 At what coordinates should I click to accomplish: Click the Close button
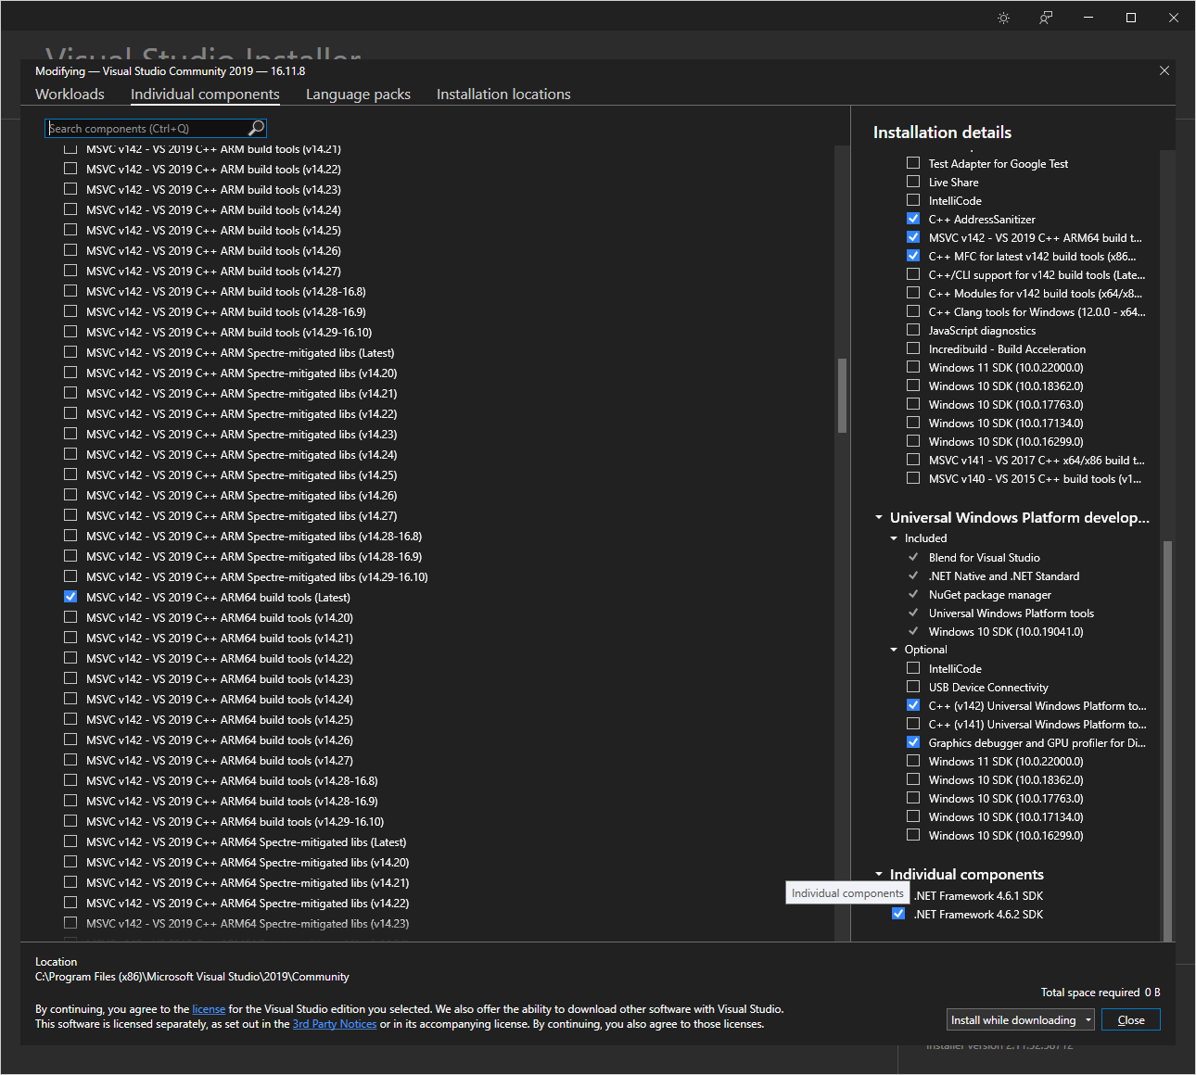click(1131, 1019)
